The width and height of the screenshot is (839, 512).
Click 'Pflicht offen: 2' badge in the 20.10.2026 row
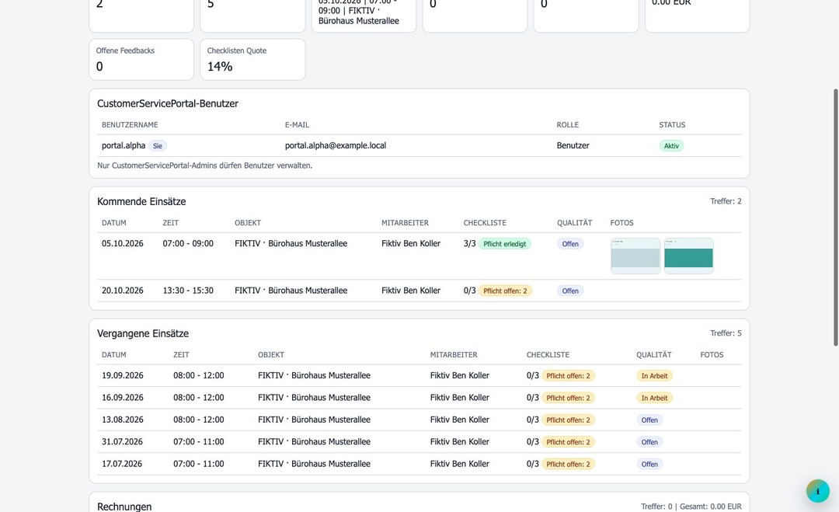point(505,291)
